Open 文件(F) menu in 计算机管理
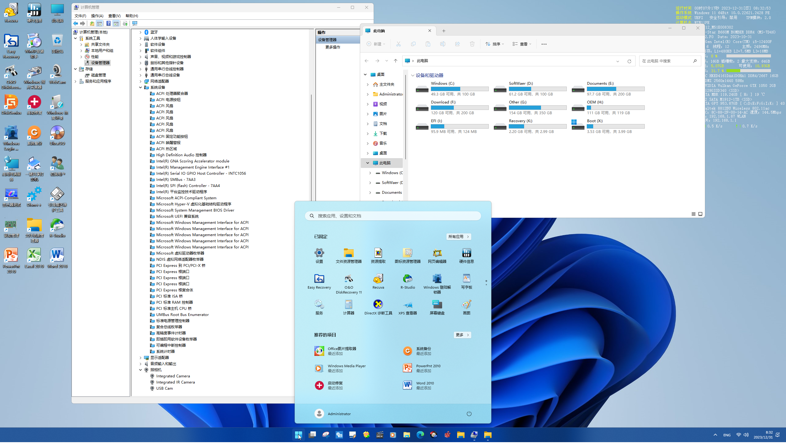The width and height of the screenshot is (786, 444). pos(80,16)
